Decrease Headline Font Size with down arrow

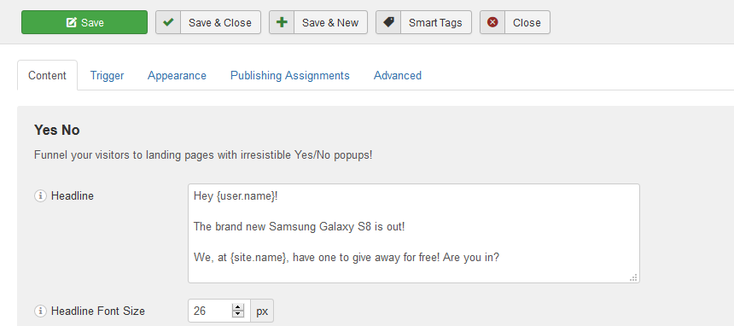(238, 314)
